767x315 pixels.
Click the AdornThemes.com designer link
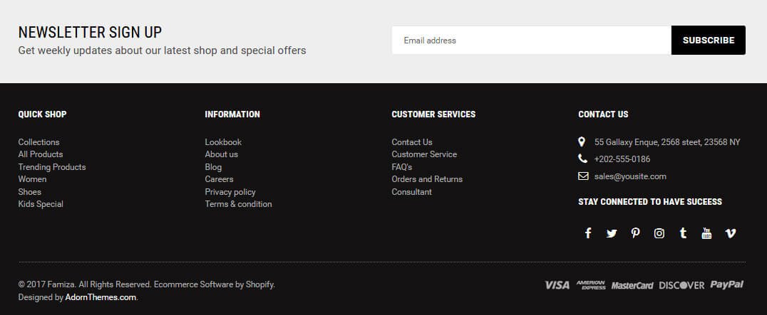coord(101,297)
